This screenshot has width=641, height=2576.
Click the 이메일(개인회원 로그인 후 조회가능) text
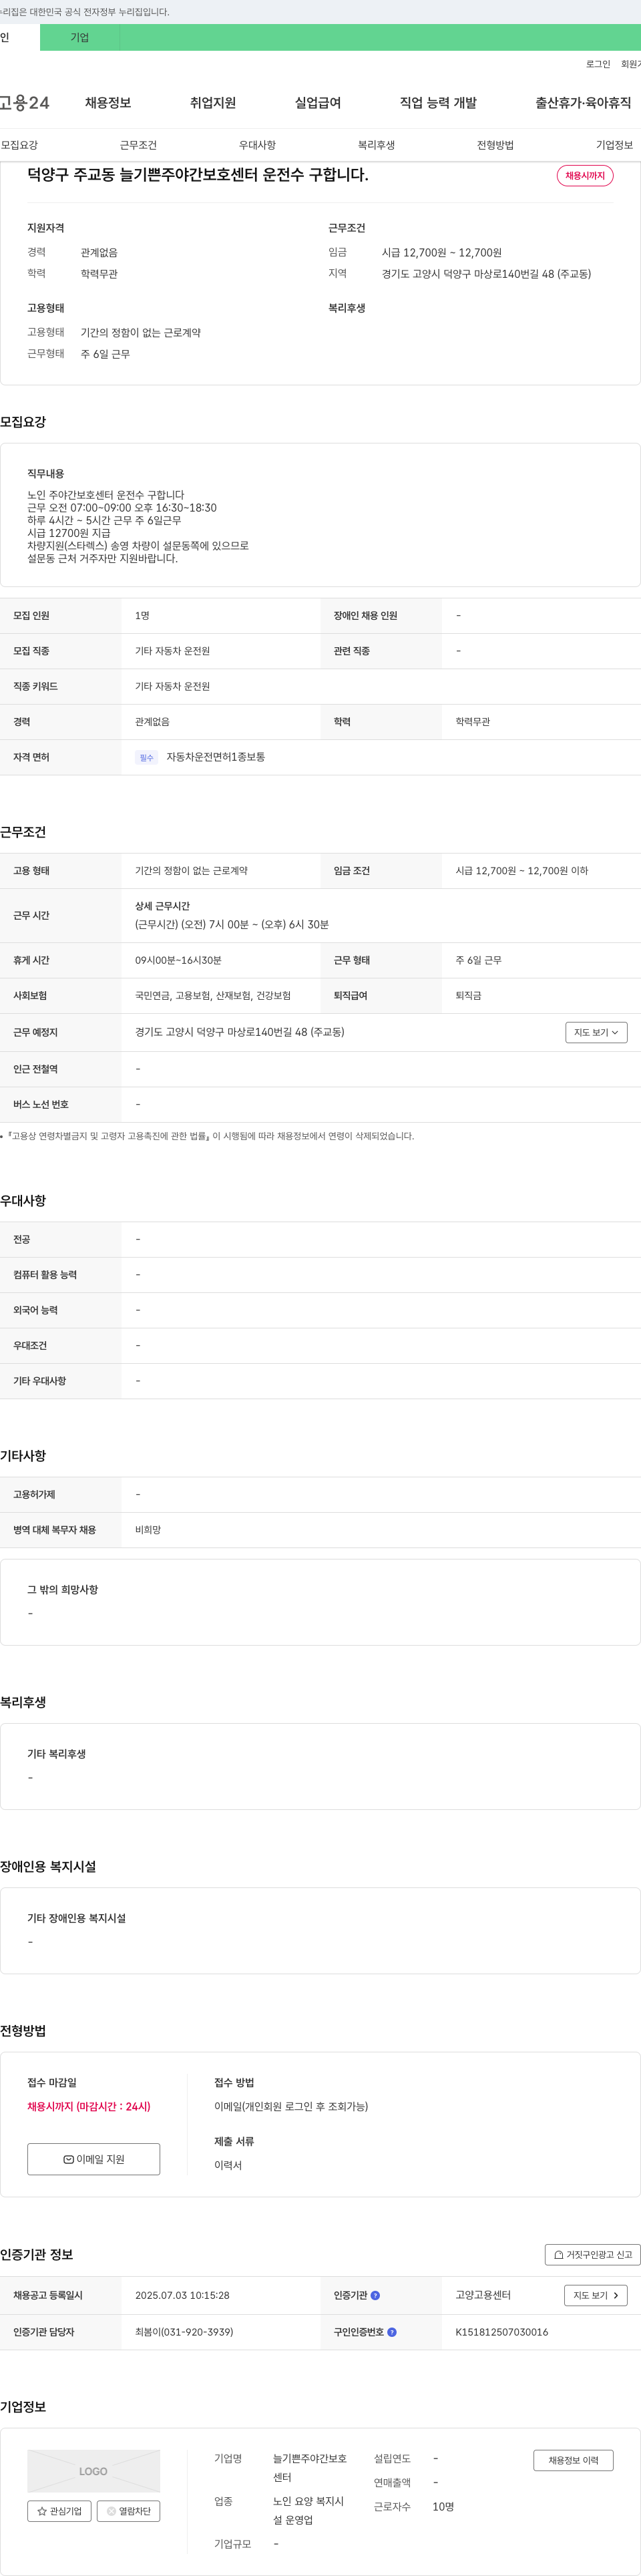[291, 2106]
